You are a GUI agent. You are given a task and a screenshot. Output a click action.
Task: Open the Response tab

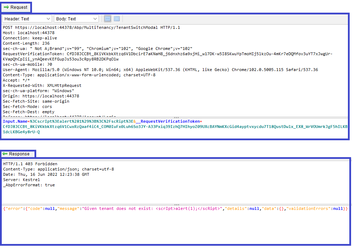pyautogui.click(x=18, y=154)
